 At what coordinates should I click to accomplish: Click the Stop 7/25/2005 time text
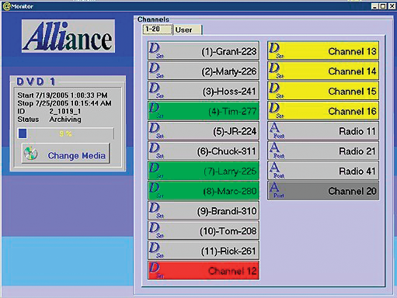coord(64,103)
